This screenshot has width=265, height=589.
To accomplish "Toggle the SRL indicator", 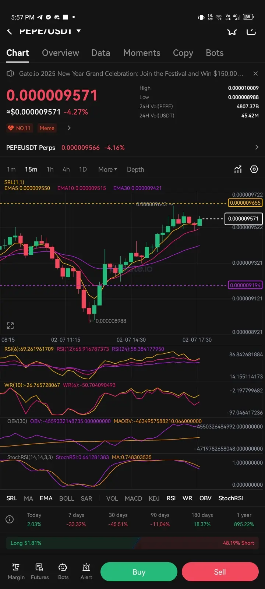I will [12, 498].
